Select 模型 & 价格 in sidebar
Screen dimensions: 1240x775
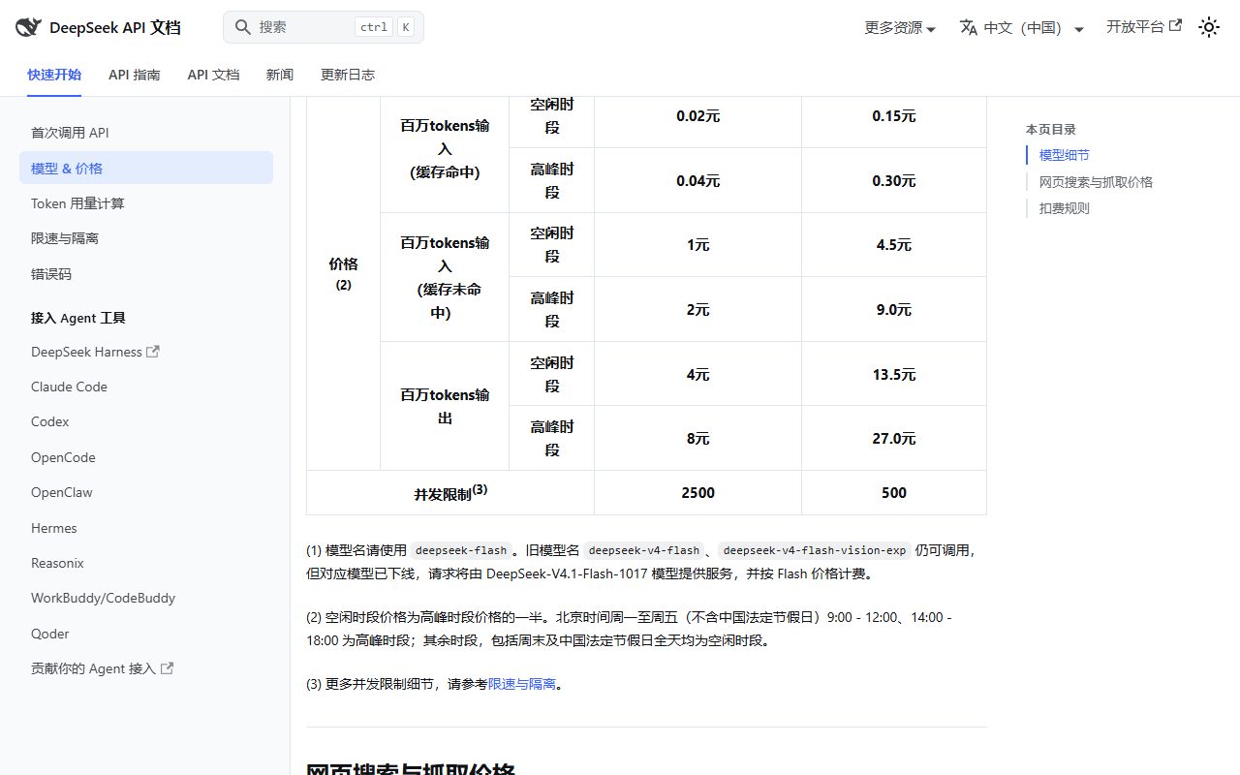[146, 168]
